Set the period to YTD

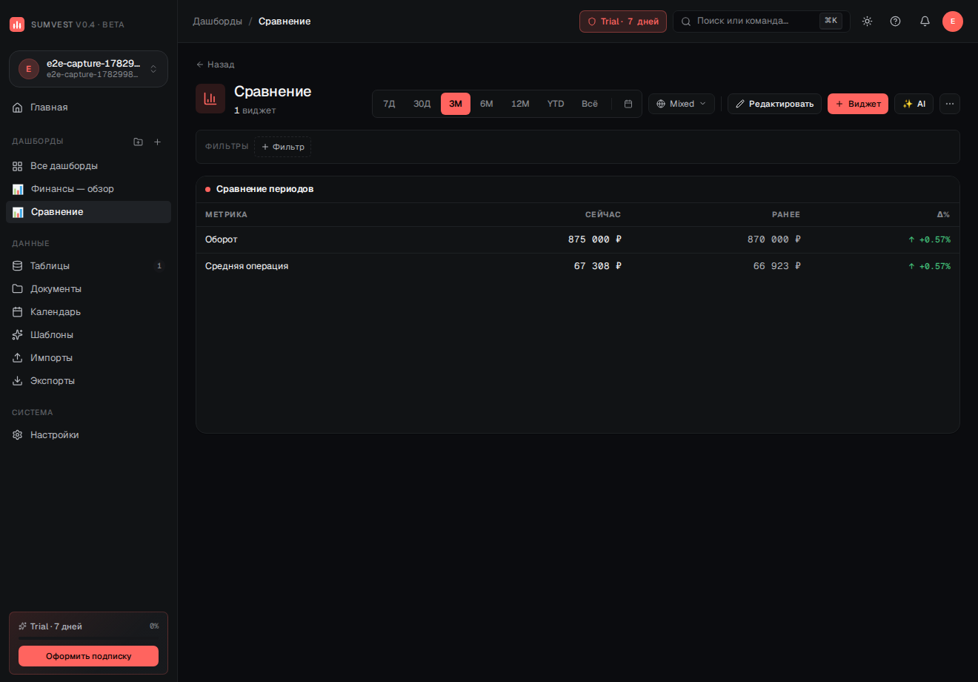point(556,104)
